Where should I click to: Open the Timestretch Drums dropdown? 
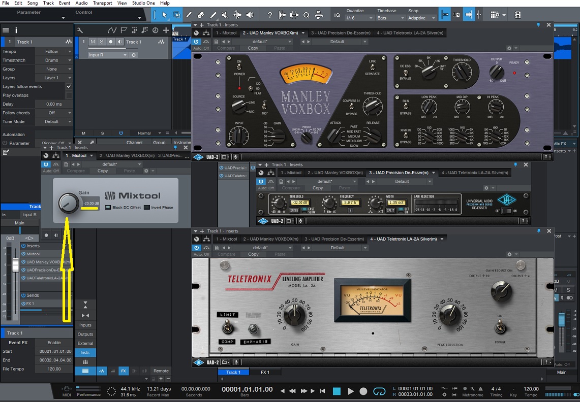coord(54,60)
